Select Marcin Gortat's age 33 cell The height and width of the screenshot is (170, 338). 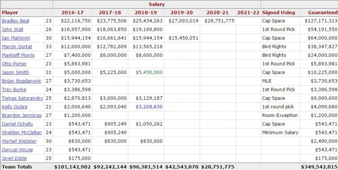(48, 47)
